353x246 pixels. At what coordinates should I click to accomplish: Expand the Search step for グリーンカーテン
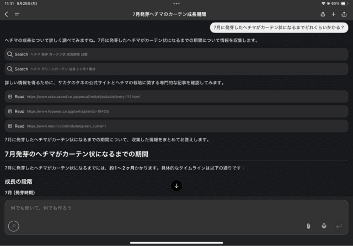[176, 69]
